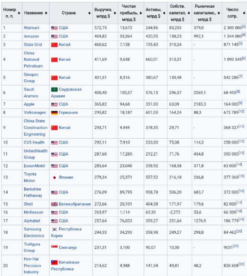Open footnote [10] in Volkswagen row
Viewport: 247px width, 276px height.
pyautogui.click(x=241, y=111)
